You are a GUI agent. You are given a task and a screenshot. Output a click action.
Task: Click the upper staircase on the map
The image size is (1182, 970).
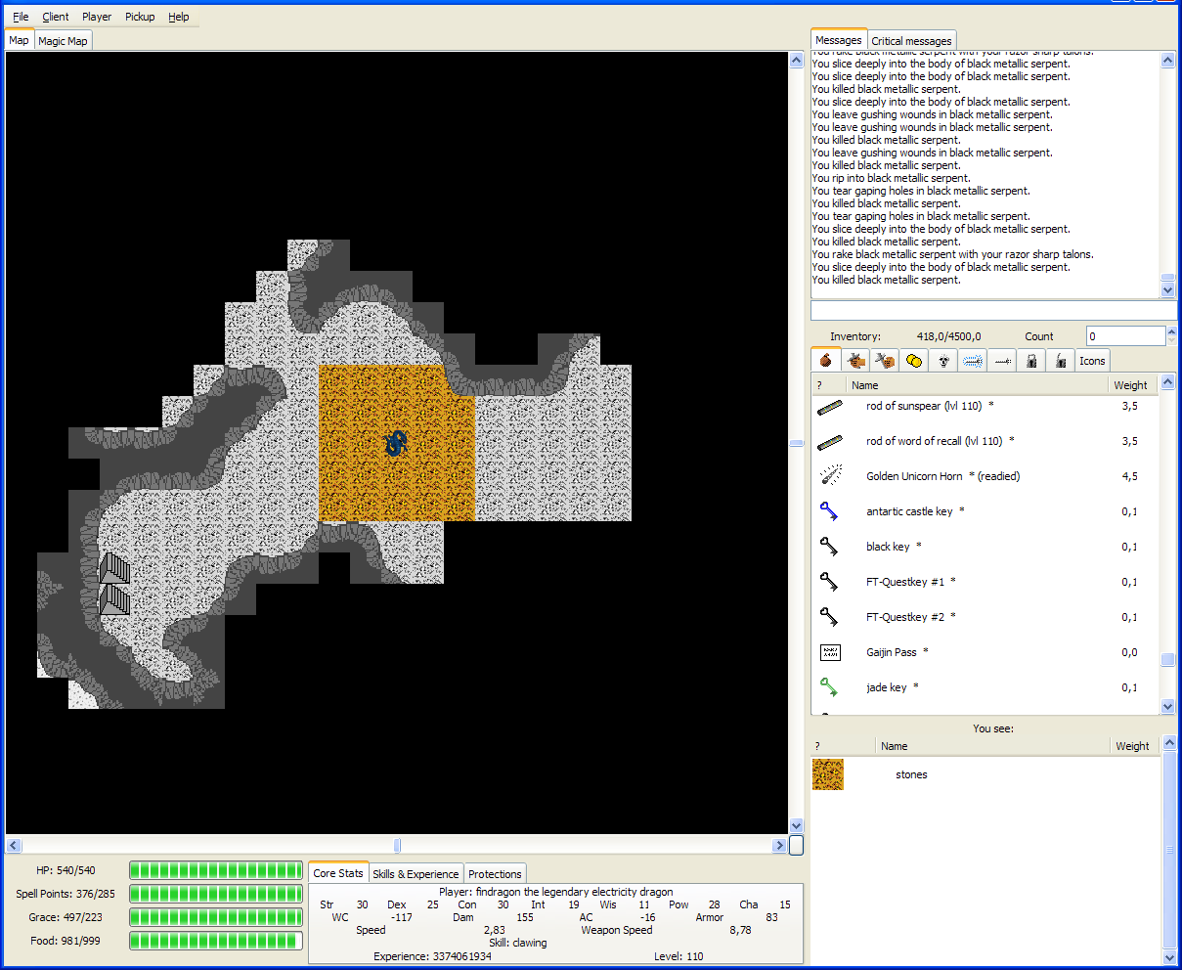click(x=114, y=568)
